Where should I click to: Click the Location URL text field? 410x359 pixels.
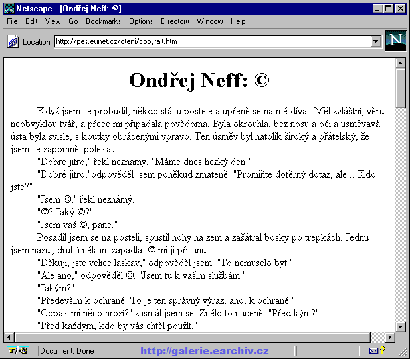(213, 41)
